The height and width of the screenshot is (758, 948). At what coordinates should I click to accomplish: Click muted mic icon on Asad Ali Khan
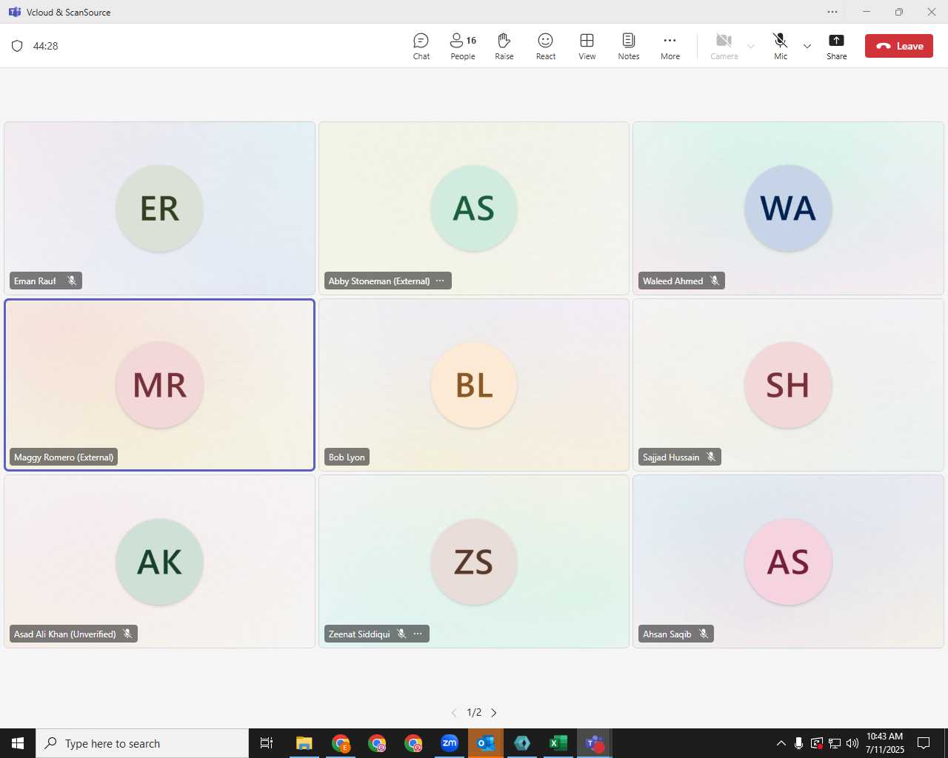(x=127, y=634)
